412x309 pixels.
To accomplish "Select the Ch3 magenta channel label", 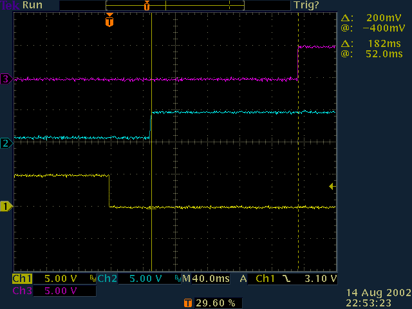I will click(22, 291).
